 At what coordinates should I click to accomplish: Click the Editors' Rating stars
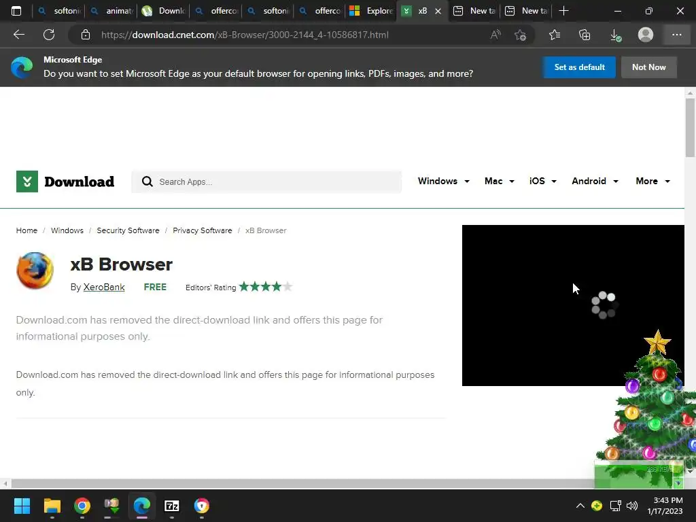tap(266, 287)
